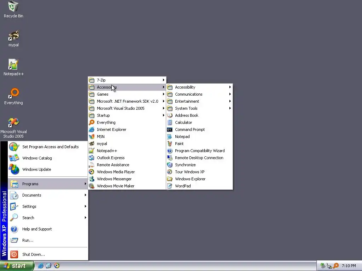
Task: Expand the Games submenu
Action: click(127, 94)
